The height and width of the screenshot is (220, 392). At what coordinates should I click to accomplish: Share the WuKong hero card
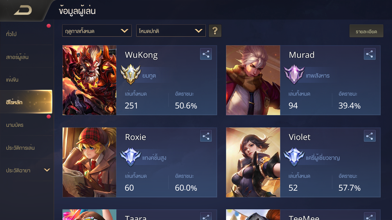(x=206, y=54)
